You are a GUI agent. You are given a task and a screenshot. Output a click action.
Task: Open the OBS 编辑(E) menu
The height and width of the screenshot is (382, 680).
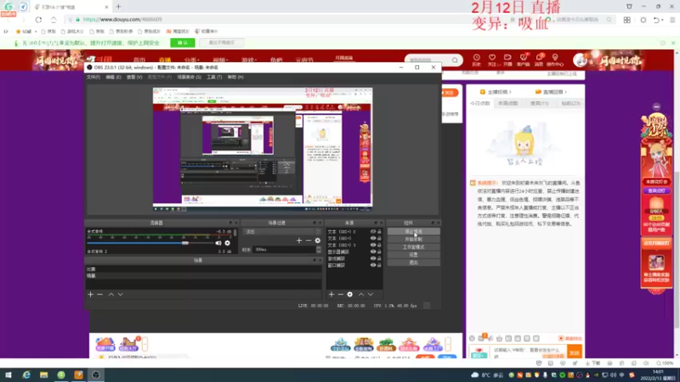(x=113, y=77)
